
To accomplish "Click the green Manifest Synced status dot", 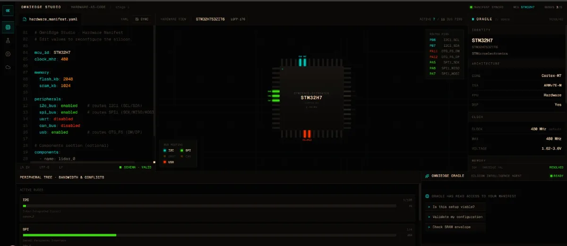I will click(x=471, y=7).
